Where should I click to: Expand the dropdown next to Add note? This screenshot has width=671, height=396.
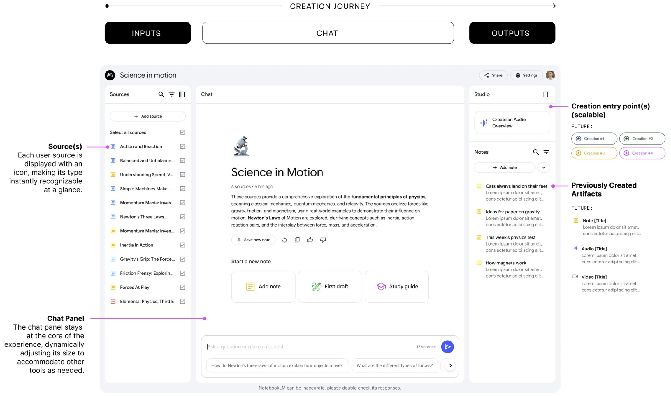point(544,167)
